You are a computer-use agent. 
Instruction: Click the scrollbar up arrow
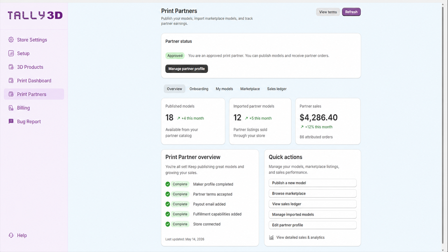tap(443, 4)
